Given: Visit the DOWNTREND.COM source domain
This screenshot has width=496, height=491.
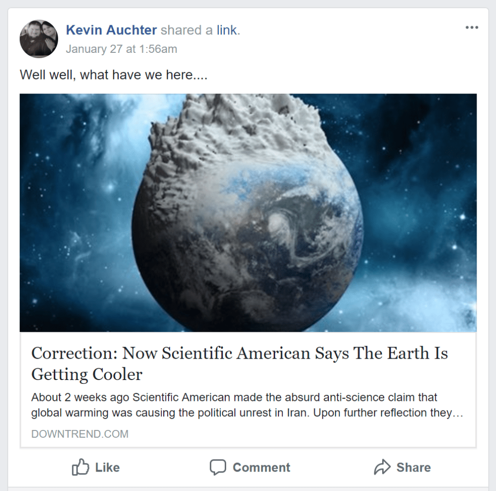Looking at the screenshot, I should 80,434.
